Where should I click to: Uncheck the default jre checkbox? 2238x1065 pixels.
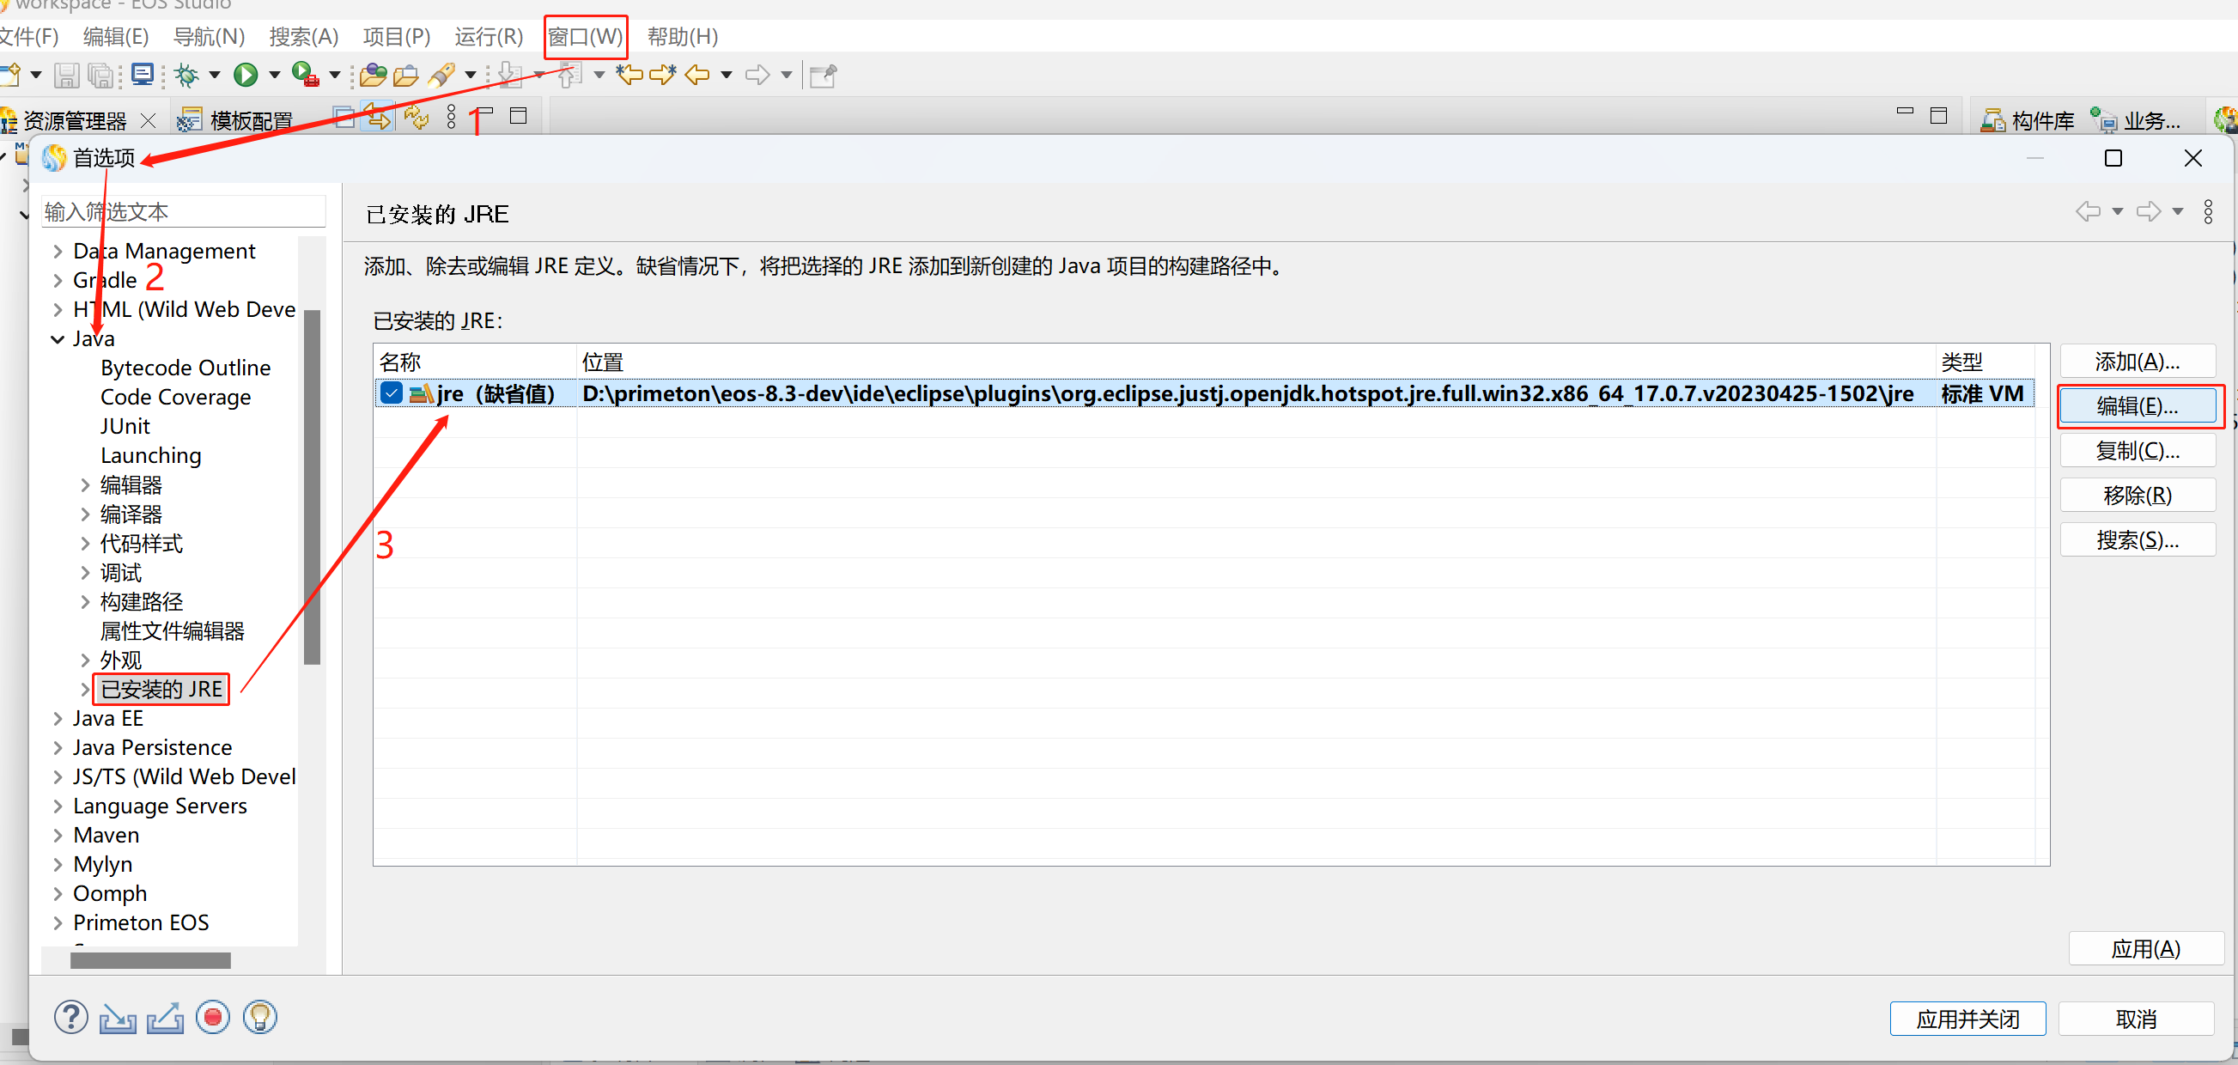point(392,393)
